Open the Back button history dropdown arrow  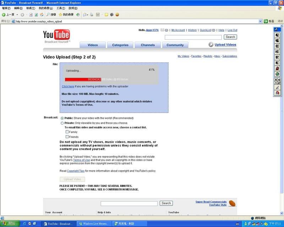click(x=17, y=15)
